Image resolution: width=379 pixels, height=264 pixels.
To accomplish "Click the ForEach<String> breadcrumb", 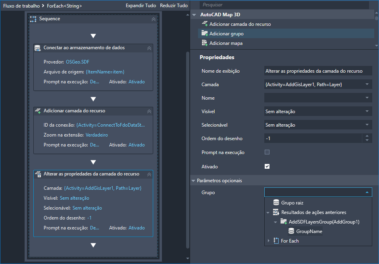I will (x=64, y=6).
